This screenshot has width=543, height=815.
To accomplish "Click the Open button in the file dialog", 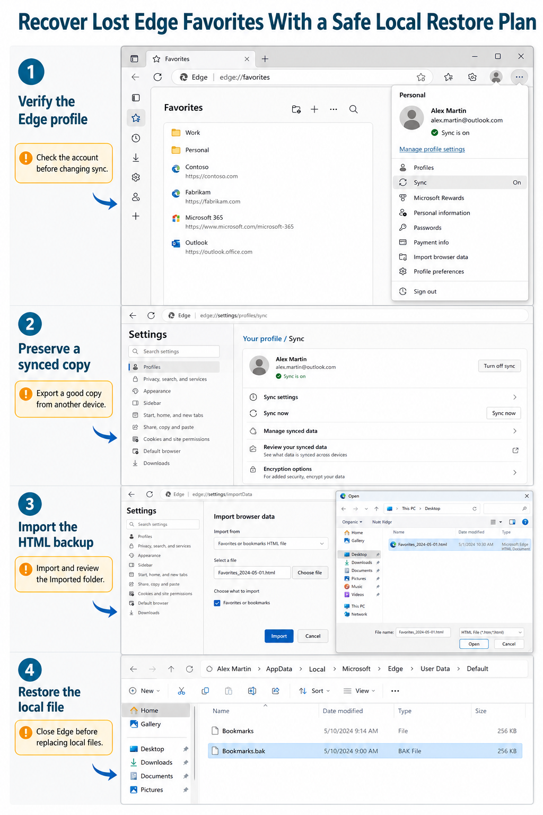I will coord(474,644).
